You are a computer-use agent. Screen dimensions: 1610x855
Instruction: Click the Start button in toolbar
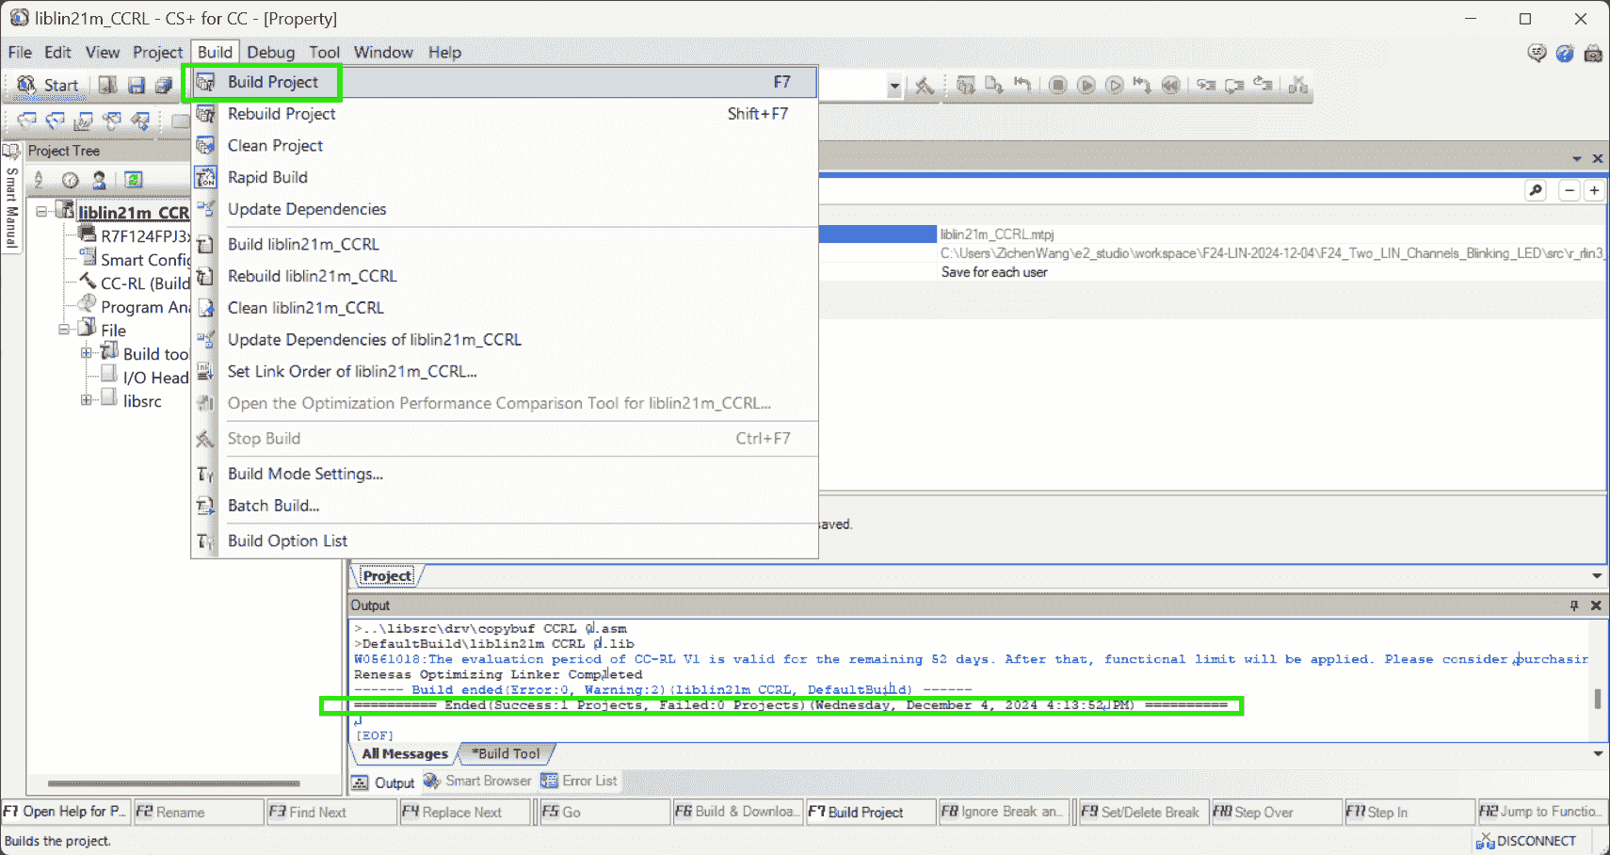pyautogui.click(x=48, y=86)
